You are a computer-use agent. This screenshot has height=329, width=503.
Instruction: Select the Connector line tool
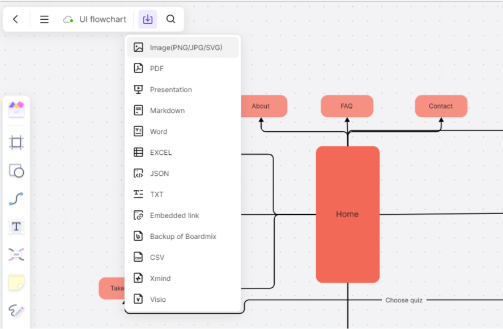pos(16,199)
